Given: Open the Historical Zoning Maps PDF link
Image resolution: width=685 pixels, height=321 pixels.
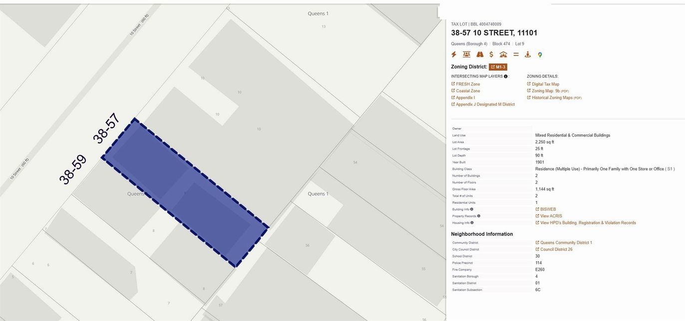Looking at the screenshot, I should tap(552, 98).
